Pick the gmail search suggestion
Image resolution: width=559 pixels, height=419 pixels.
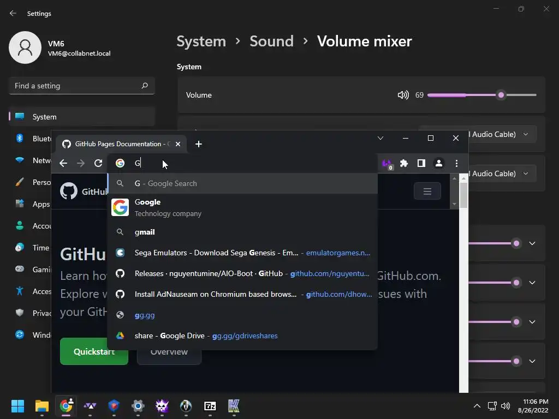click(243, 232)
